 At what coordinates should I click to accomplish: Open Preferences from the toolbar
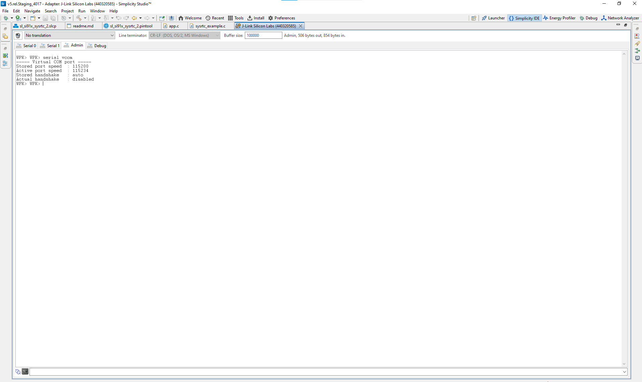tap(281, 18)
